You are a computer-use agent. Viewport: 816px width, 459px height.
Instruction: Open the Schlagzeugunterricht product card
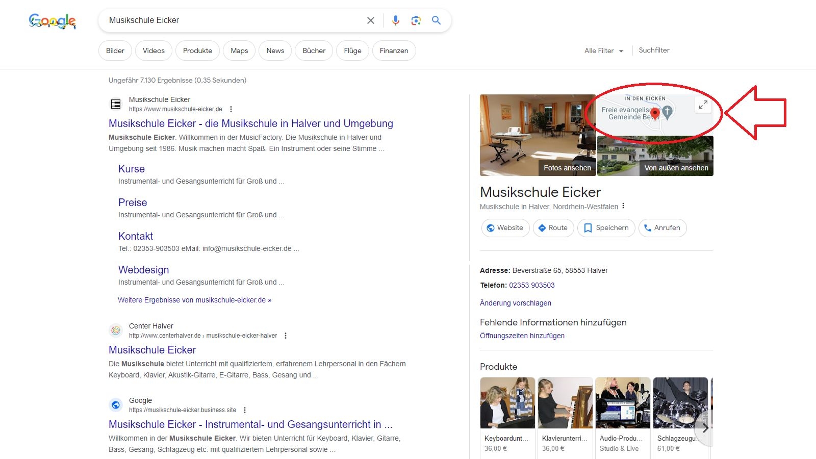click(680, 417)
